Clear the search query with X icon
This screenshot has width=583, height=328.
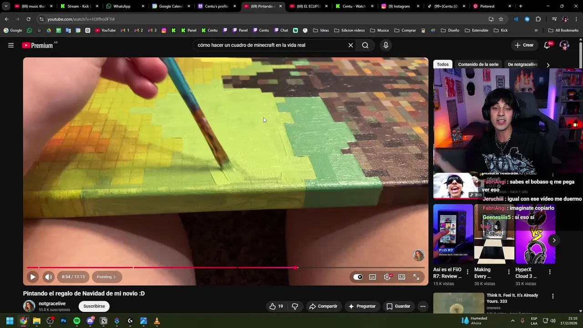pyautogui.click(x=351, y=45)
